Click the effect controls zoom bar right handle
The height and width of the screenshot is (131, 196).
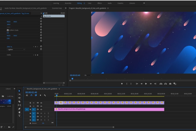pos(64,83)
